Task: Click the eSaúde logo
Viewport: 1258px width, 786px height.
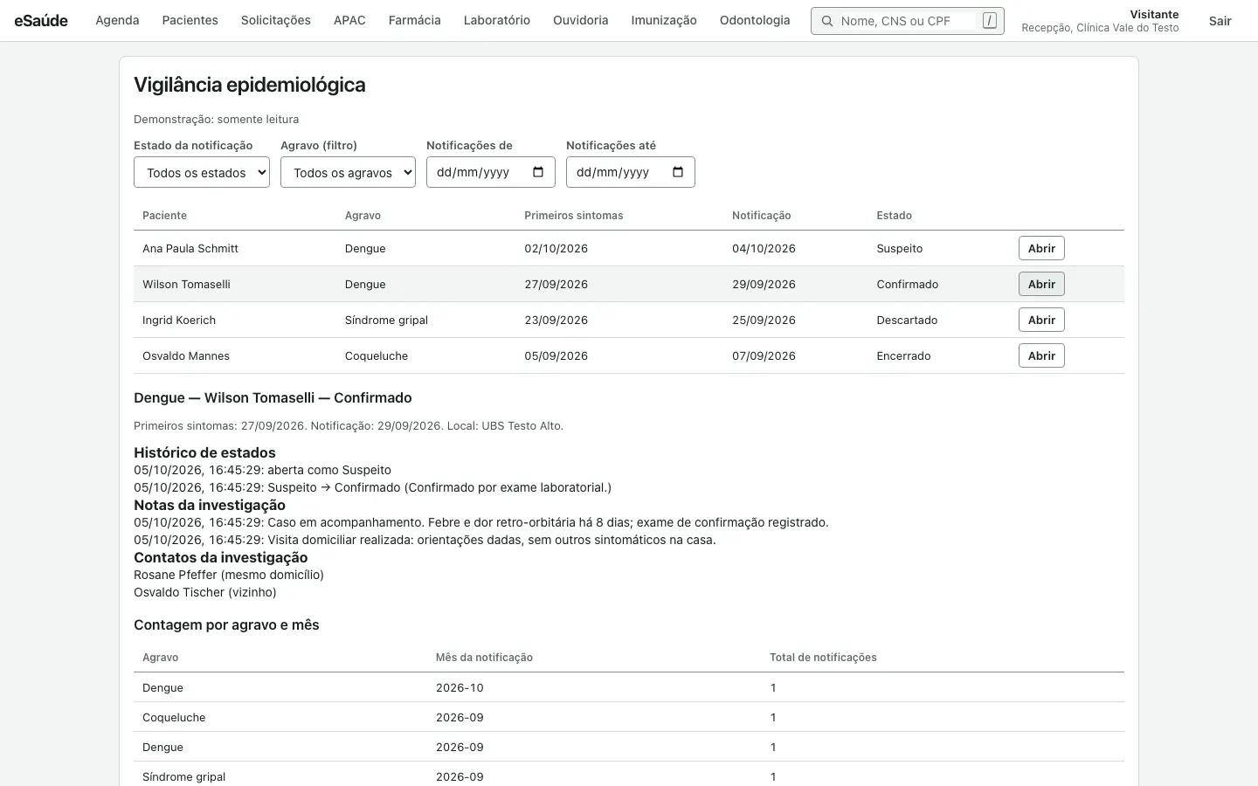Action: 41,20
